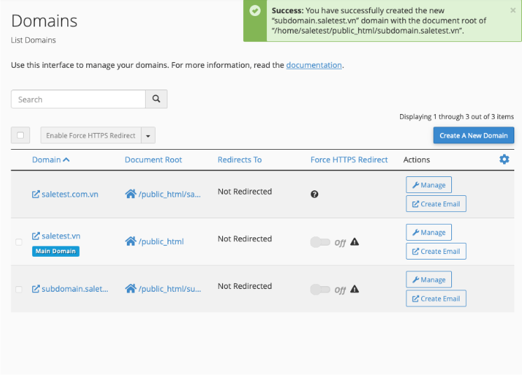This screenshot has width=522, height=375.
Task: Expand the Force HTTPS Redirect dropdown arrow
Action: pyautogui.click(x=148, y=135)
